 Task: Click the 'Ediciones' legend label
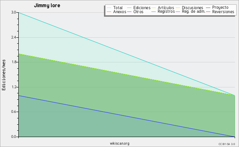[x=142, y=8]
